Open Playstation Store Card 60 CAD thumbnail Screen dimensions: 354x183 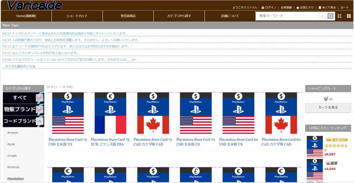point(281,113)
